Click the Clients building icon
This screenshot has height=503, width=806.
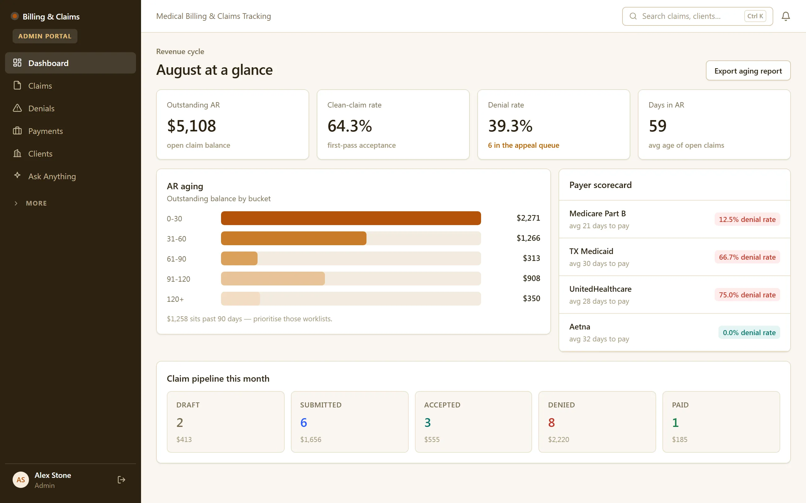click(x=17, y=153)
